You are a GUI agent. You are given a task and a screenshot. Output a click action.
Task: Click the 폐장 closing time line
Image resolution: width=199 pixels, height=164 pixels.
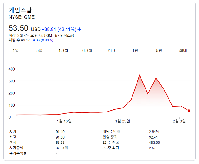(41, 35)
